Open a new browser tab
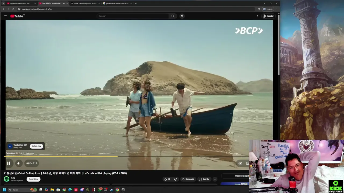This screenshot has height=193, width=344. pyautogui.click(x=136, y=3)
